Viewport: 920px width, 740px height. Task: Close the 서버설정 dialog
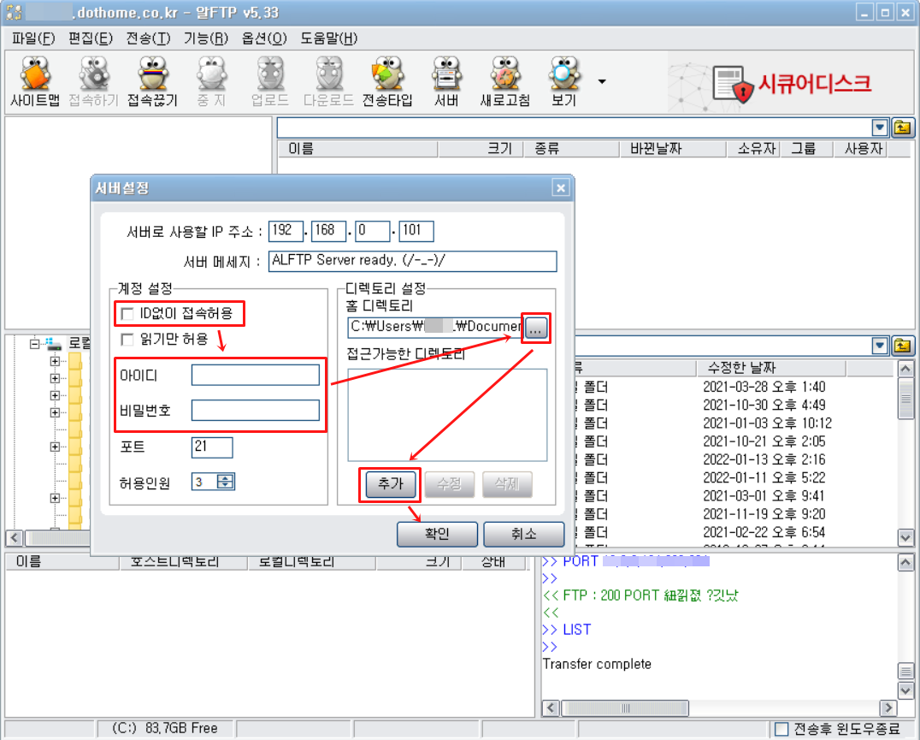[x=561, y=188]
